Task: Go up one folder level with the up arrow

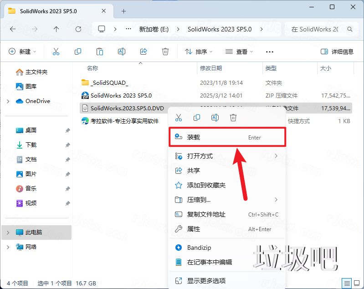Action: click(56, 29)
